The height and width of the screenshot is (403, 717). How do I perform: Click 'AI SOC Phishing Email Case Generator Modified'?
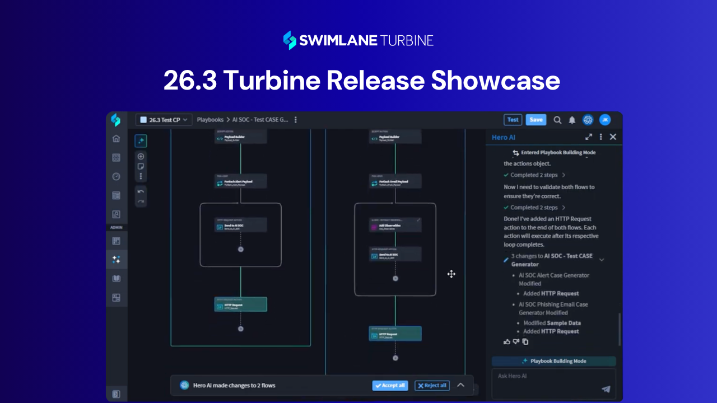(553, 308)
